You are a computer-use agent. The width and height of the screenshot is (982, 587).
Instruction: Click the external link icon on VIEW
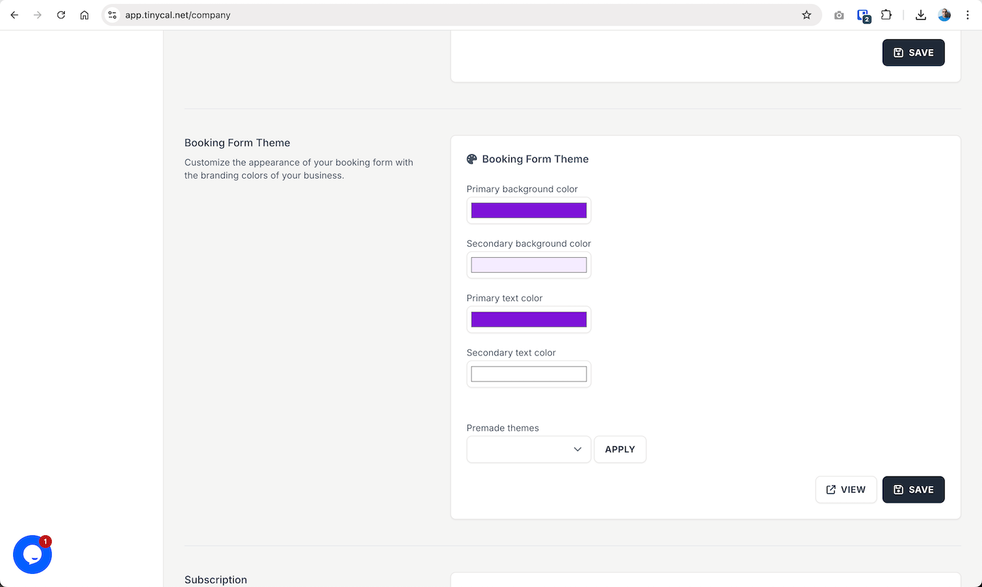[830, 489]
